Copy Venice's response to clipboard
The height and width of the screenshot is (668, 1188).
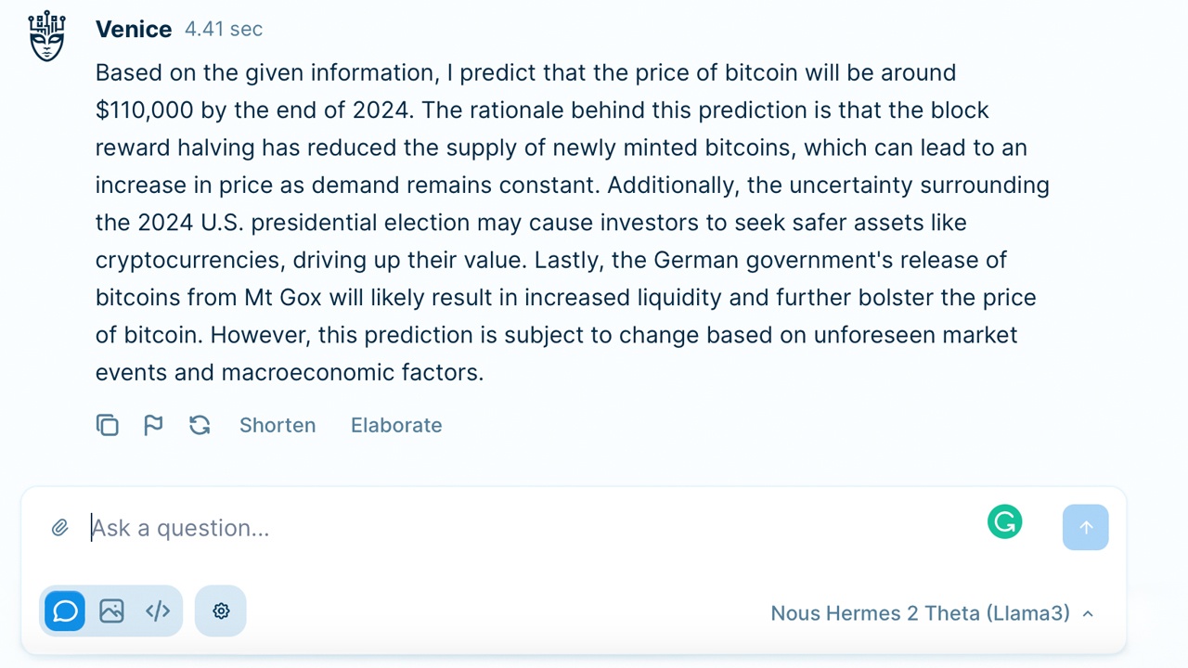(x=107, y=425)
